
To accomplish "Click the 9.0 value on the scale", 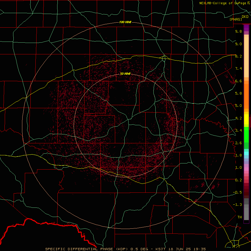I will [238, 44].
